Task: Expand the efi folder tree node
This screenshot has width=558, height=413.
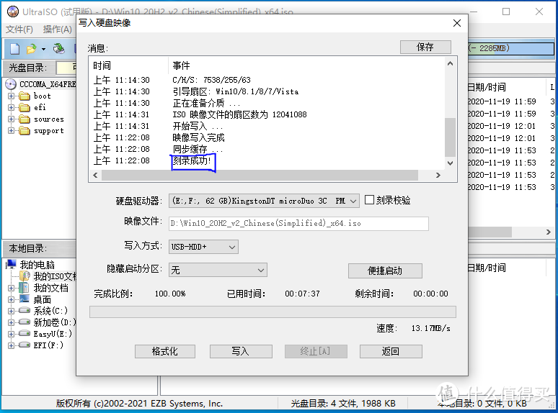Action: [11, 107]
